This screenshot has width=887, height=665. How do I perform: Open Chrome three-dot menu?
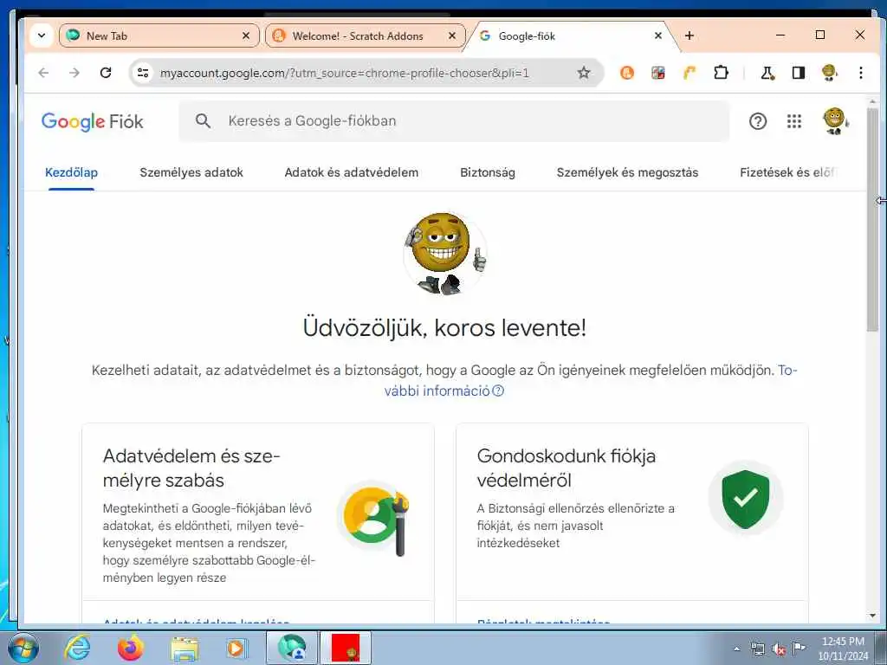point(860,73)
